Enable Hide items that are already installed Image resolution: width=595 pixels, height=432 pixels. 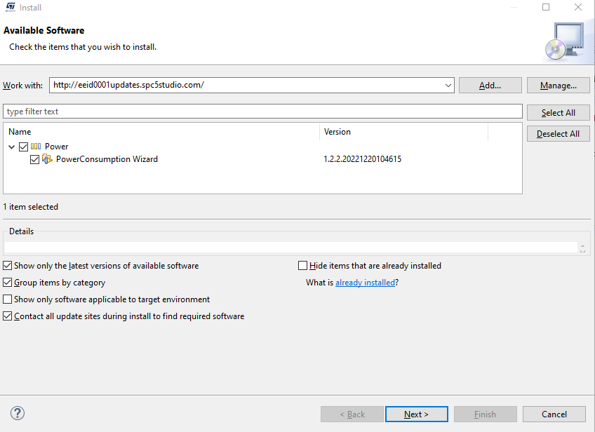(x=302, y=266)
